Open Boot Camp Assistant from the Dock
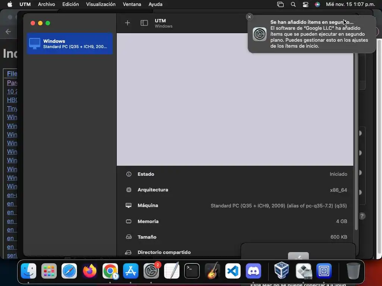This screenshot has height=286, width=382. pyautogui.click(x=303, y=271)
